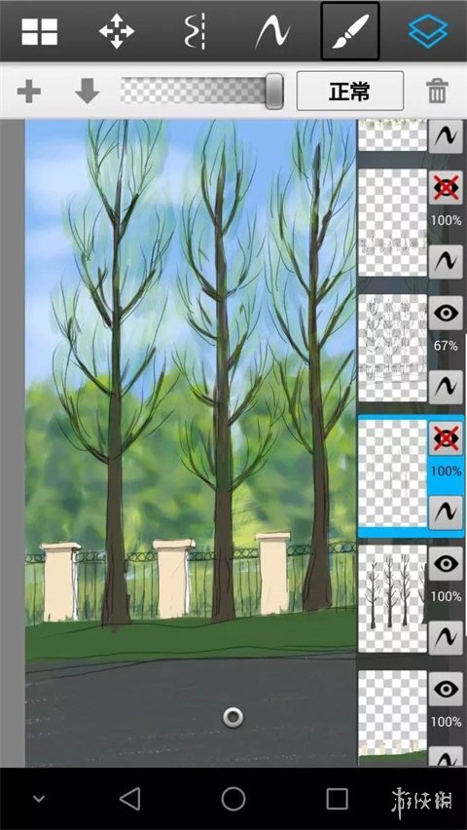
Task: Show the hidden selected layer
Action: point(446,438)
